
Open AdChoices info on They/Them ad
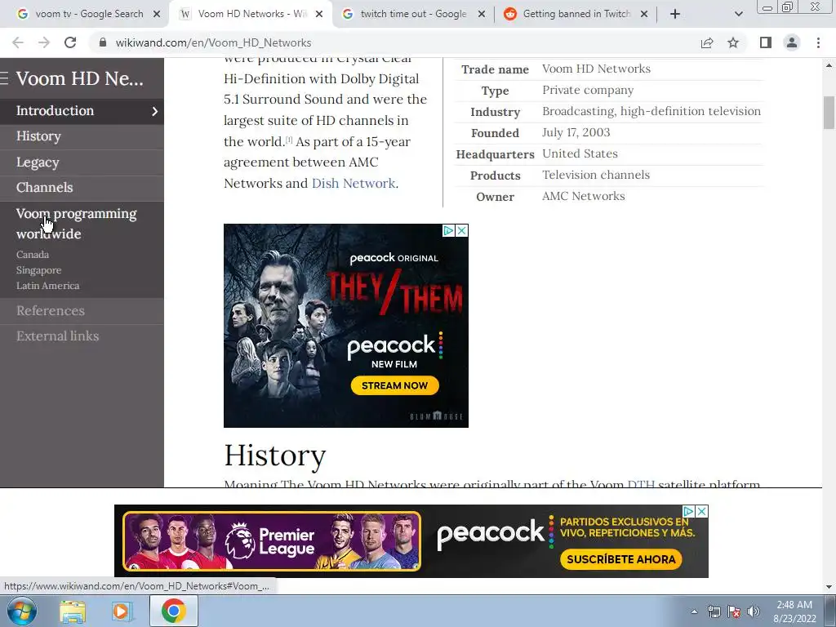click(x=448, y=230)
